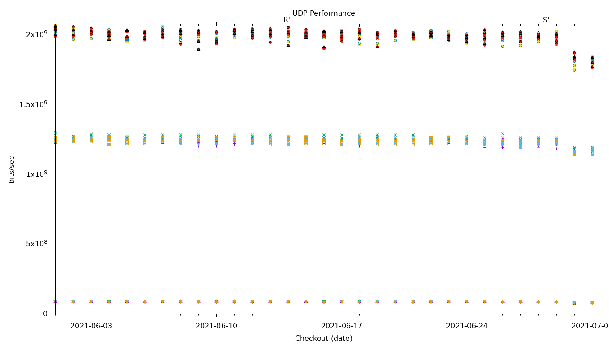Click the 0 y-axis tick label
Screen dimensions: 609x344
[45, 314]
